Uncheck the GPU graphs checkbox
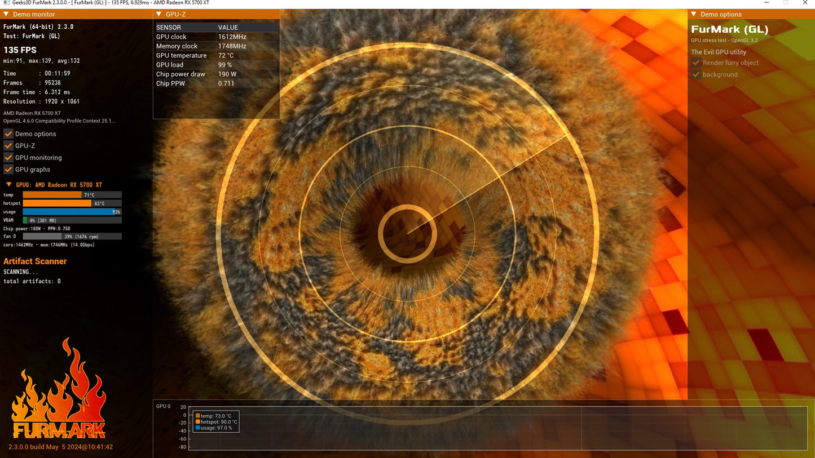This screenshot has width=815, height=458. pos(8,170)
